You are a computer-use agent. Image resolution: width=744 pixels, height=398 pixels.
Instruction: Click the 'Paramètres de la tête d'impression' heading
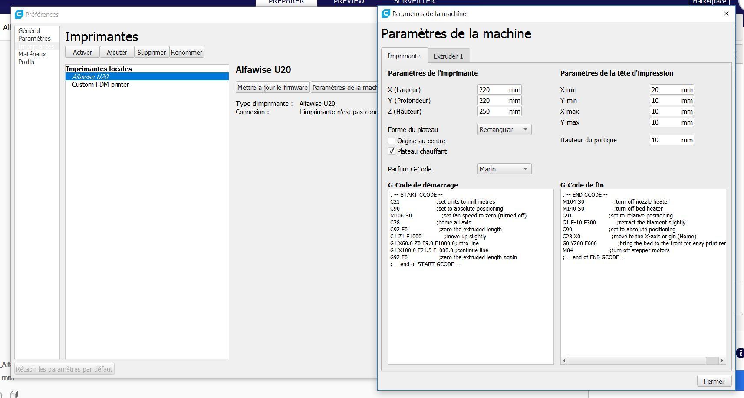coord(617,73)
